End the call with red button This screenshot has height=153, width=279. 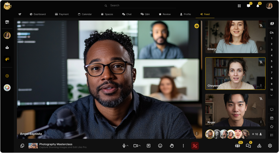195,146
